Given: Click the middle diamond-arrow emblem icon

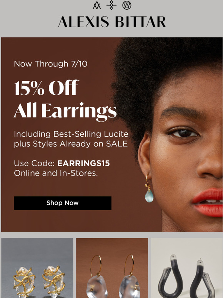Looking at the screenshot, I should tap(111, 5).
